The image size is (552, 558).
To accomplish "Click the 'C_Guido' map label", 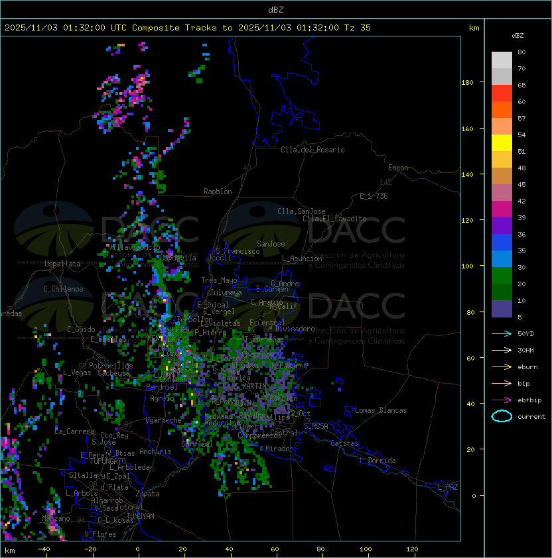I will tap(81, 329).
